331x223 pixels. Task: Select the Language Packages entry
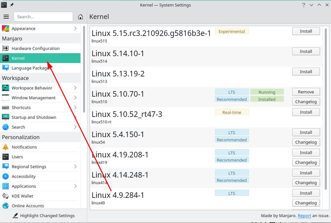click(40, 68)
